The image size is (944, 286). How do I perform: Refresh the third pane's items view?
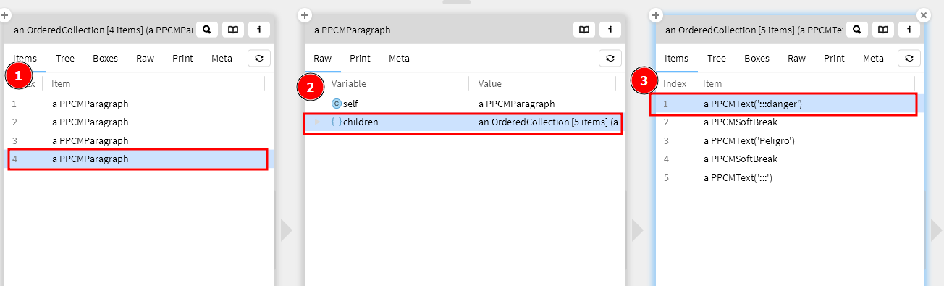coord(909,59)
